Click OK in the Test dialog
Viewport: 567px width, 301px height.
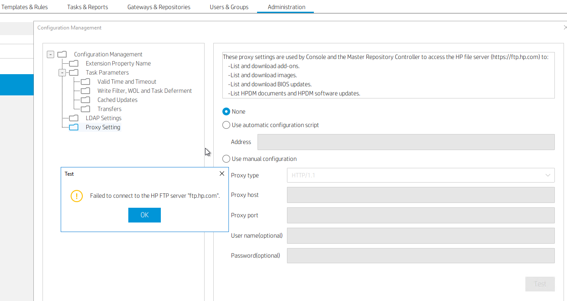pyautogui.click(x=144, y=215)
